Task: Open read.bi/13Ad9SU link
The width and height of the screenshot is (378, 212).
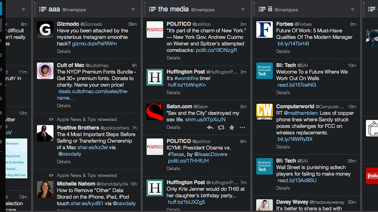Action: (x=297, y=180)
